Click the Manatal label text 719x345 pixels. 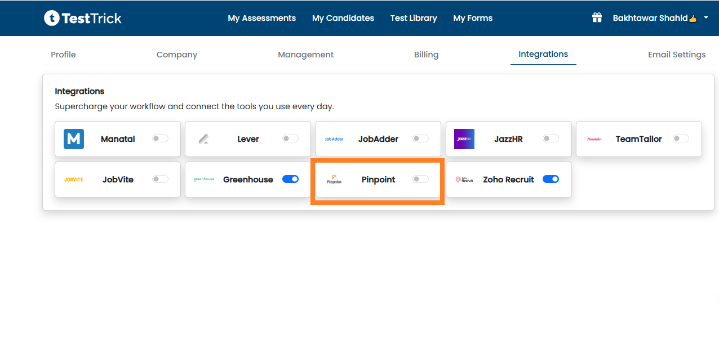pyautogui.click(x=118, y=139)
